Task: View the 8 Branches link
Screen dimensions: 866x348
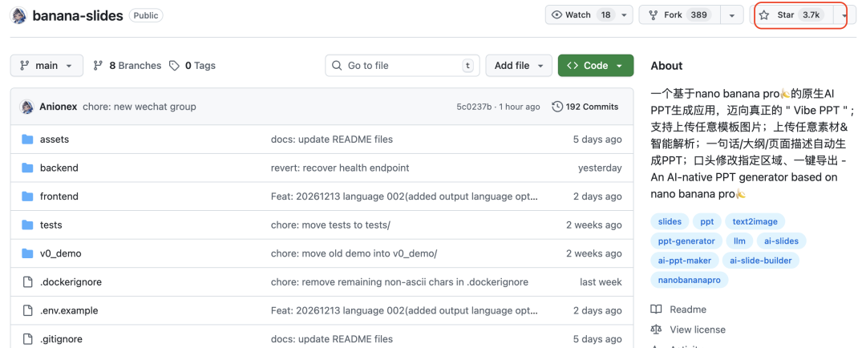Action: [x=127, y=65]
